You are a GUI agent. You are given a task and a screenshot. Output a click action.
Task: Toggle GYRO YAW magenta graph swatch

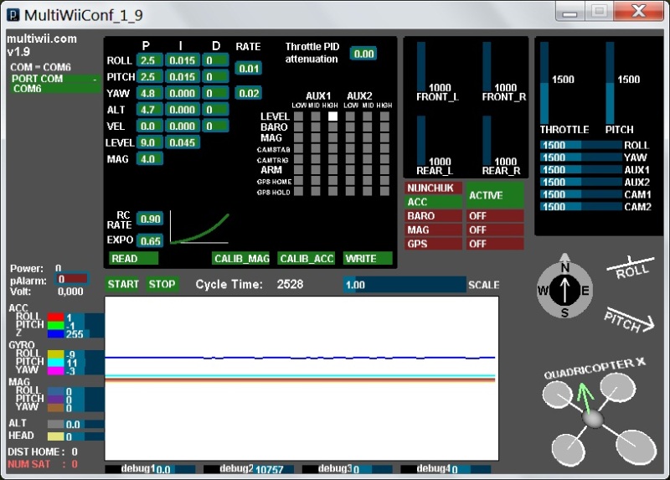55,370
